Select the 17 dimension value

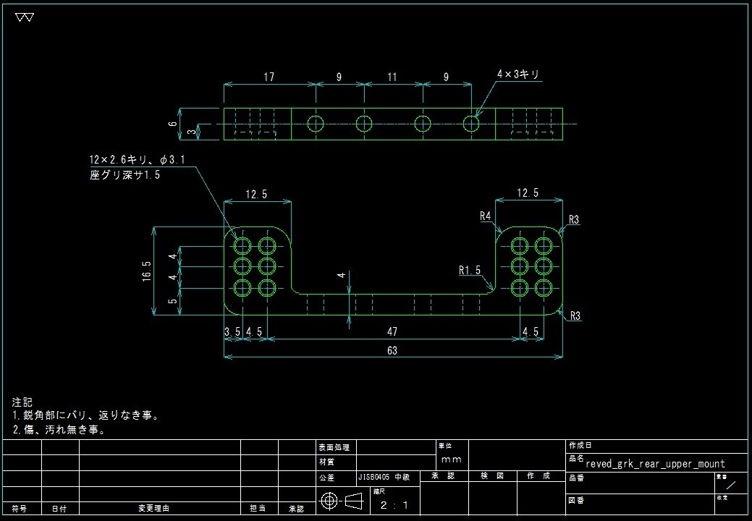click(x=269, y=77)
